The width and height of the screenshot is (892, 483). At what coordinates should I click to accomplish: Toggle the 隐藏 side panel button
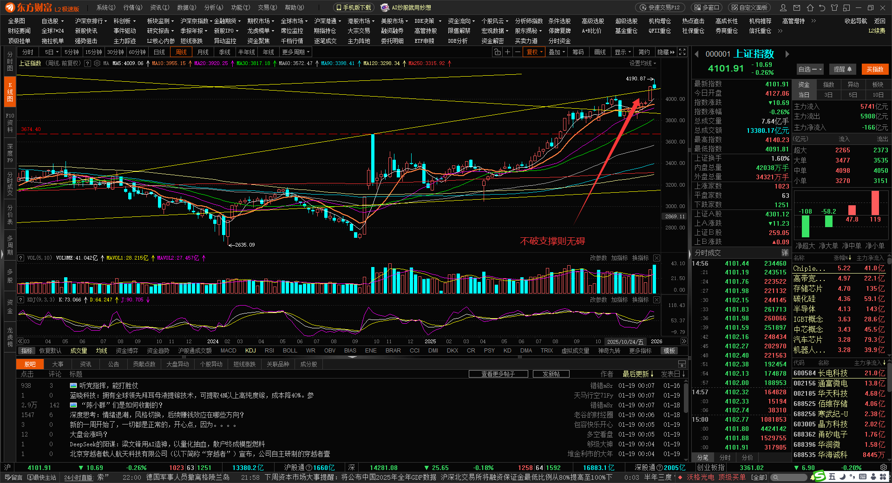(666, 52)
